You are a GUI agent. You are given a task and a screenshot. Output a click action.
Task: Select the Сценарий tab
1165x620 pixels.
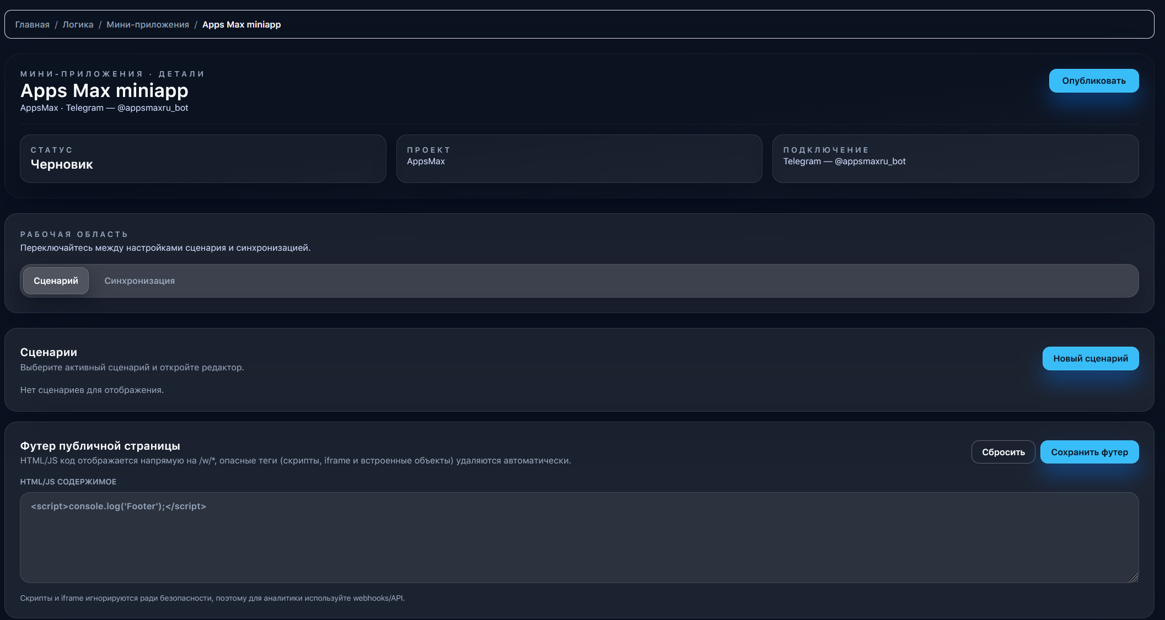coord(56,281)
